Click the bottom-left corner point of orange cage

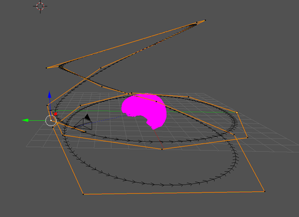point(83,194)
